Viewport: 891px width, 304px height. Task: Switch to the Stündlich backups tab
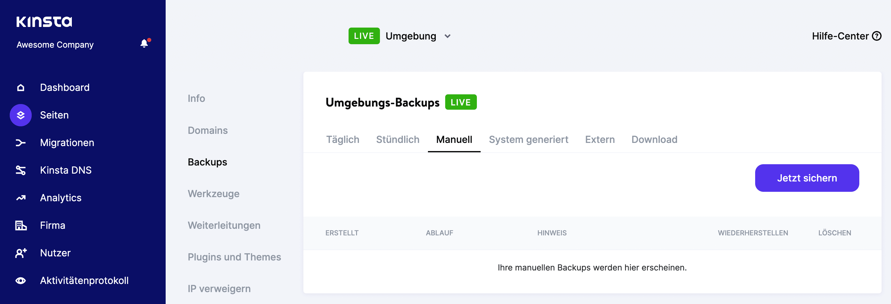click(x=397, y=139)
